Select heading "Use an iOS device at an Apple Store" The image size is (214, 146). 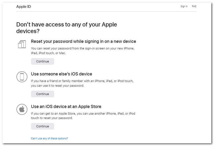coord(66,106)
